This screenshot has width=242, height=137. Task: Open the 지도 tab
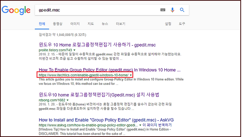point(91,24)
